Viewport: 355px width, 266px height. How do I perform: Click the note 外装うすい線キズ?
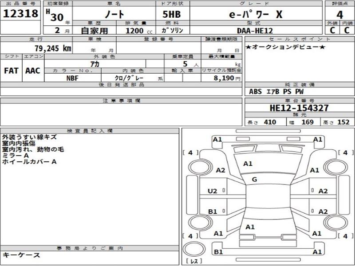[x=29, y=137]
